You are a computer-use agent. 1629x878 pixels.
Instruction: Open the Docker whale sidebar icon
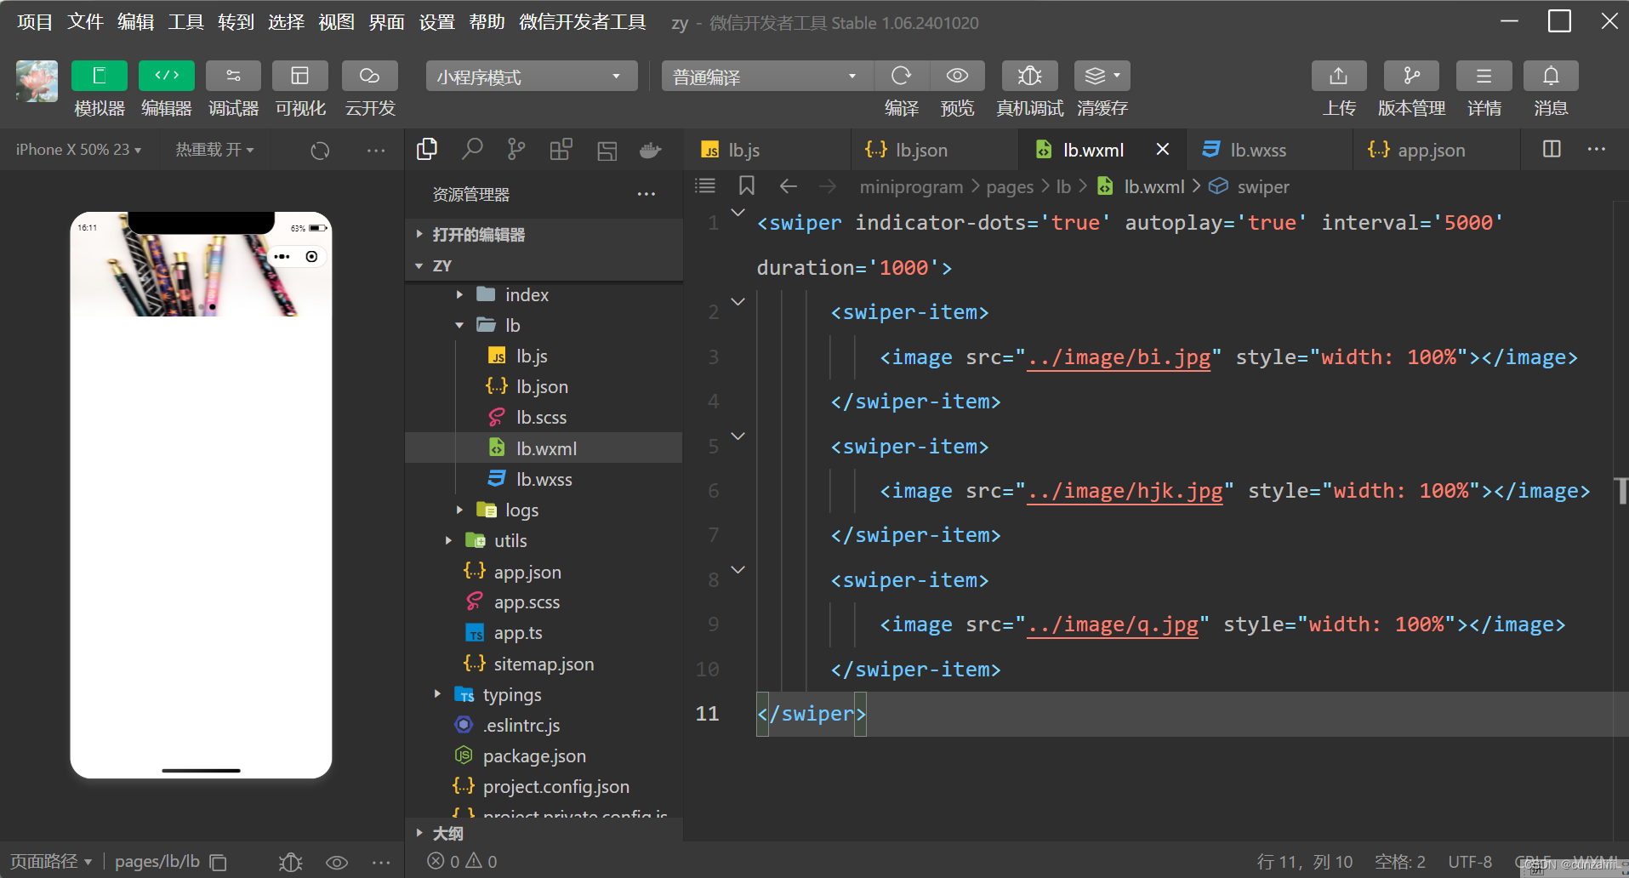[x=651, y=151]
